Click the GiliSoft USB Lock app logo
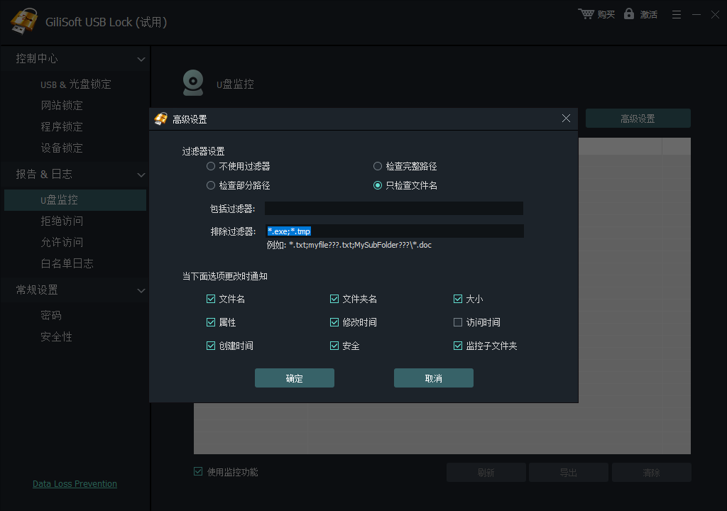Viewport: 727px width, 511px height. [x=23, y=21]
